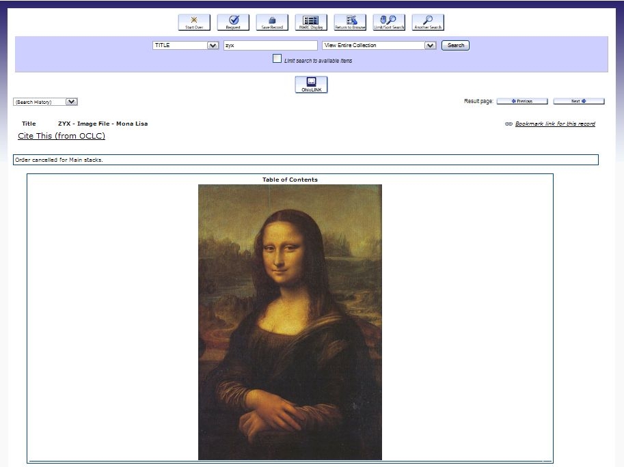Go to the Next result page
624x467 pixels.
tap(579, 101)
